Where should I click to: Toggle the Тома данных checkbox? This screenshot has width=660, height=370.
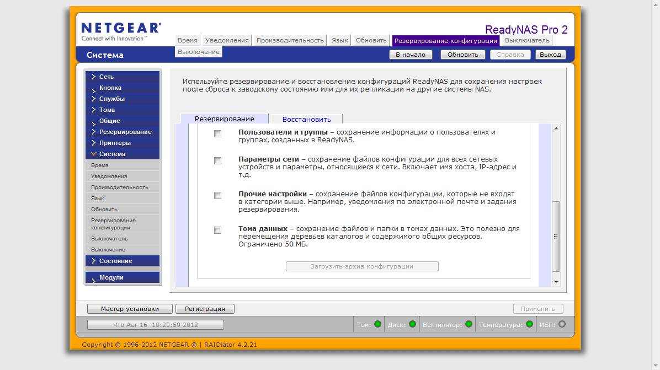point(217,230)
